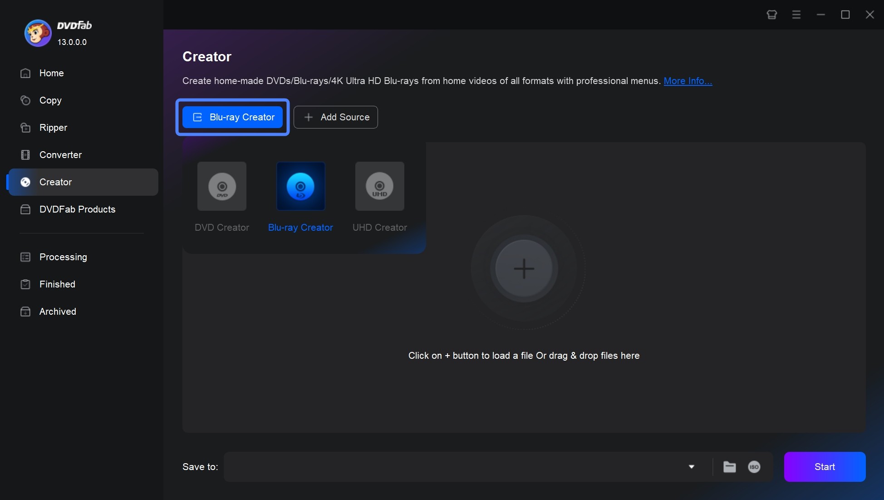Select the DVDFab Products menu item
This screenshot has width=884, height=500.
pyautogui.click(x=77, y=209)
